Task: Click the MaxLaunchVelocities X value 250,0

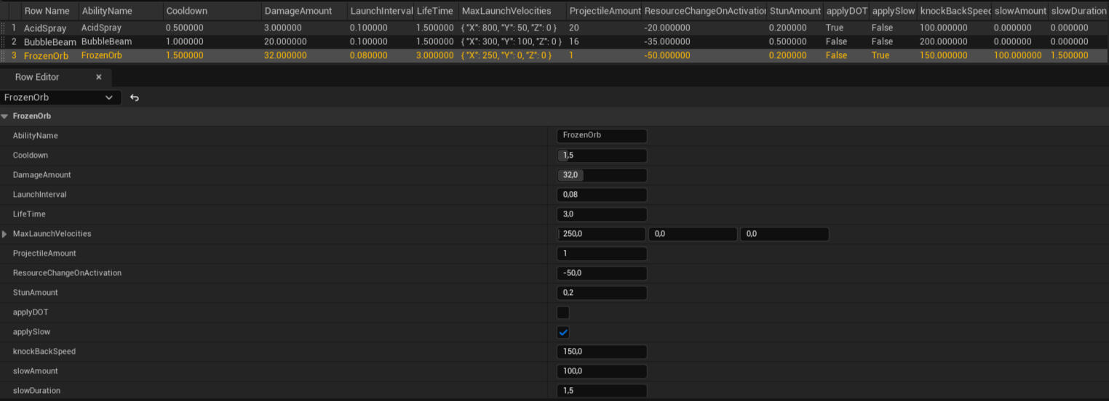Action: pyautogui.click(x=601, y=234)
